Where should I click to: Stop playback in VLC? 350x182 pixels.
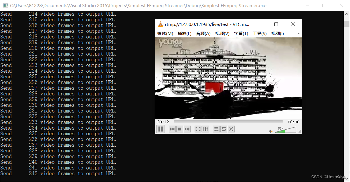180,129
